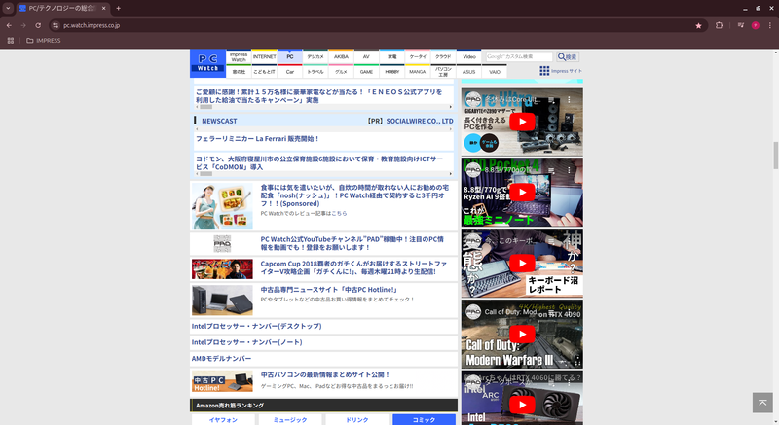Back to top arrow button

pyautogui.click(x=762, y=403)
